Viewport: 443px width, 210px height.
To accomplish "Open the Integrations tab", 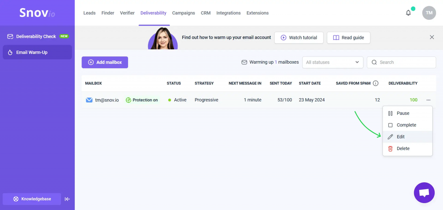I will click(228, 13).
